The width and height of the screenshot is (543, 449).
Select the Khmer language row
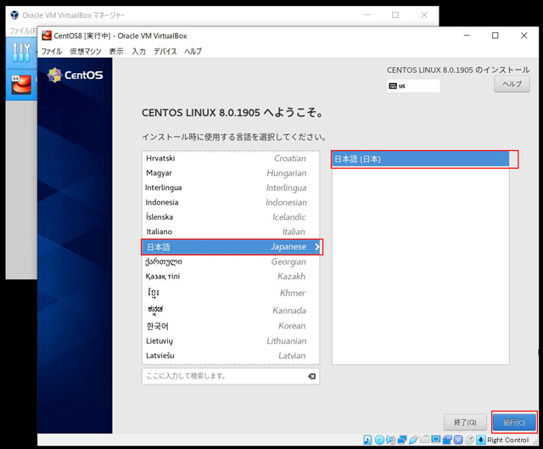(231, 293)
